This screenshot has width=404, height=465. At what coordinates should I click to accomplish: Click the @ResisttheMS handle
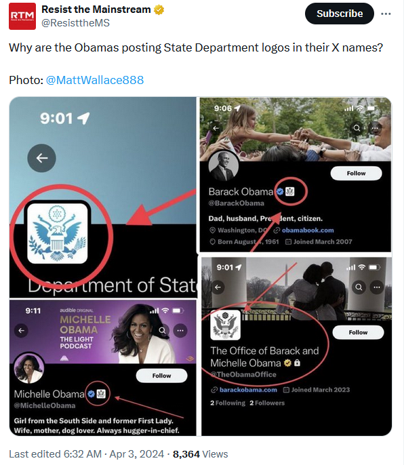point(76,23)
